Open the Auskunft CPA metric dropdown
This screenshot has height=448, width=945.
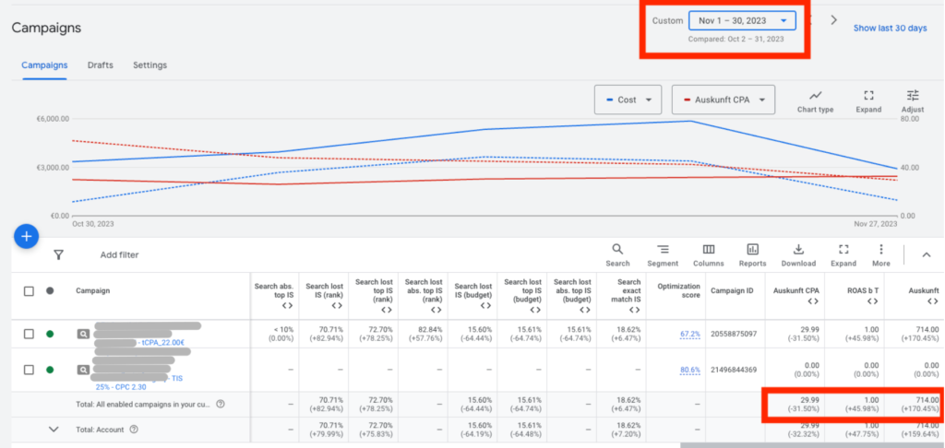coord(723,100)
